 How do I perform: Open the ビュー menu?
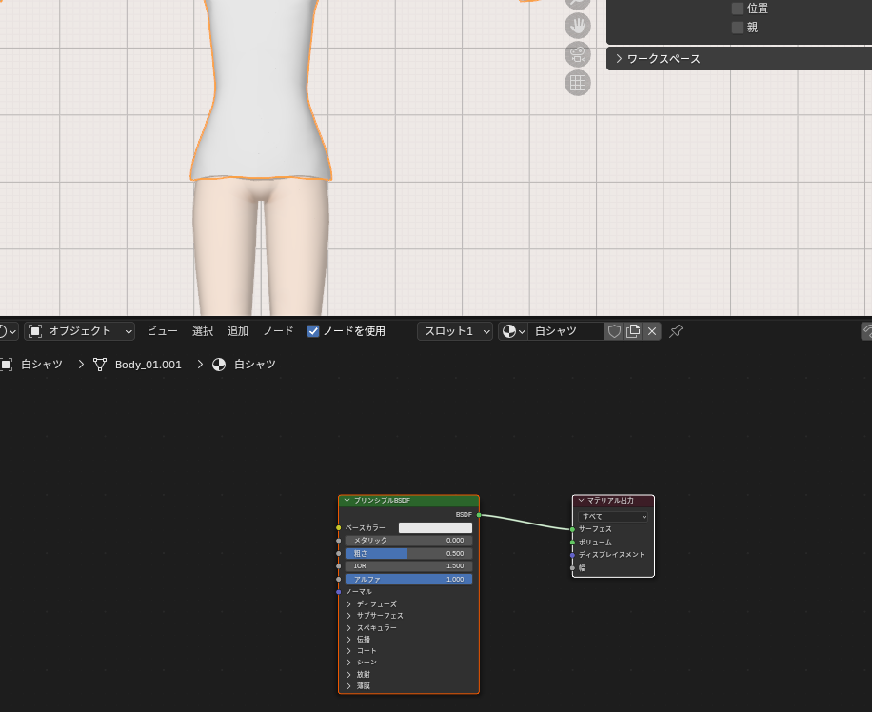162,331
